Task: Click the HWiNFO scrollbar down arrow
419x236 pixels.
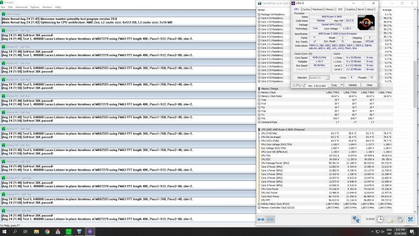Action: click(x=415, y=211)
